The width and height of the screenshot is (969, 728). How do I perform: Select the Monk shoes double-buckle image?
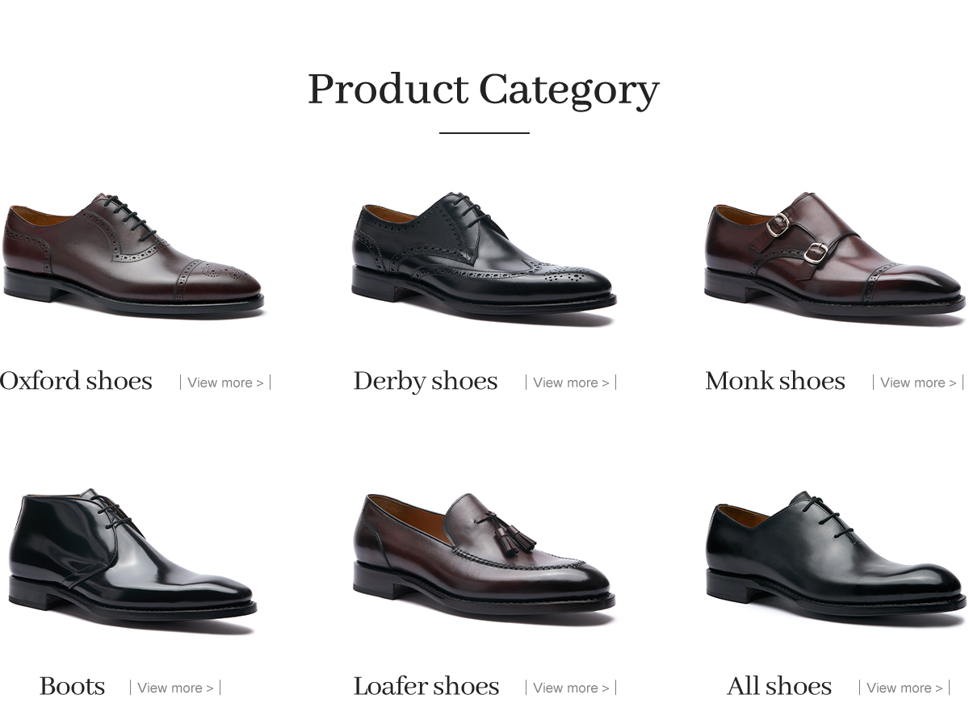[x=835, y=255]
